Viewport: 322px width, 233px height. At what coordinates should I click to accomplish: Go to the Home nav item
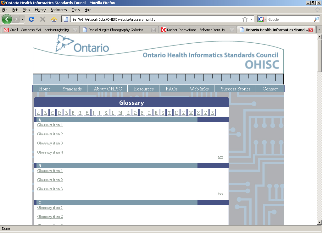tap(45, 89)
